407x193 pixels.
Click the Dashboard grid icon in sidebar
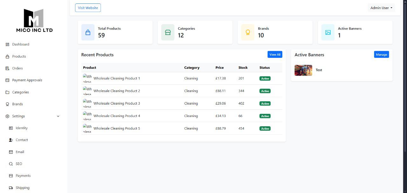coord(7,45)
